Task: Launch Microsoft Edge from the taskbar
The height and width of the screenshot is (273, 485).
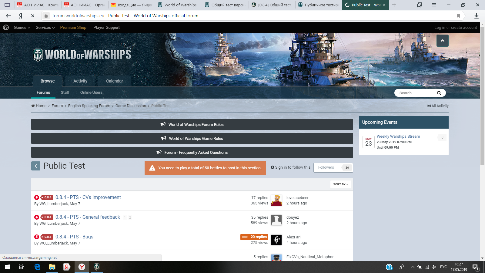Action: pos(37,267)
